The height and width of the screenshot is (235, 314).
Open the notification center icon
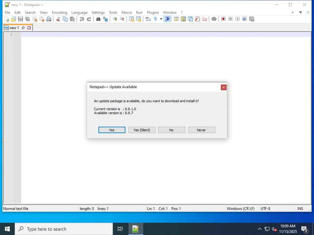[x=305, y=229]
